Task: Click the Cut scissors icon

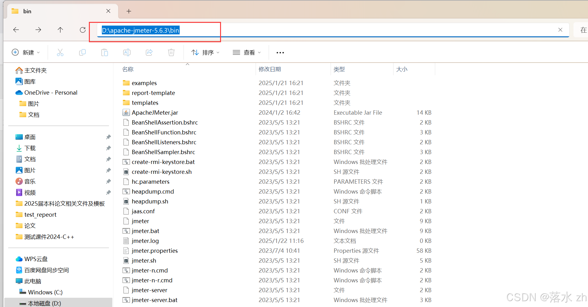Action: coord(60,52)
